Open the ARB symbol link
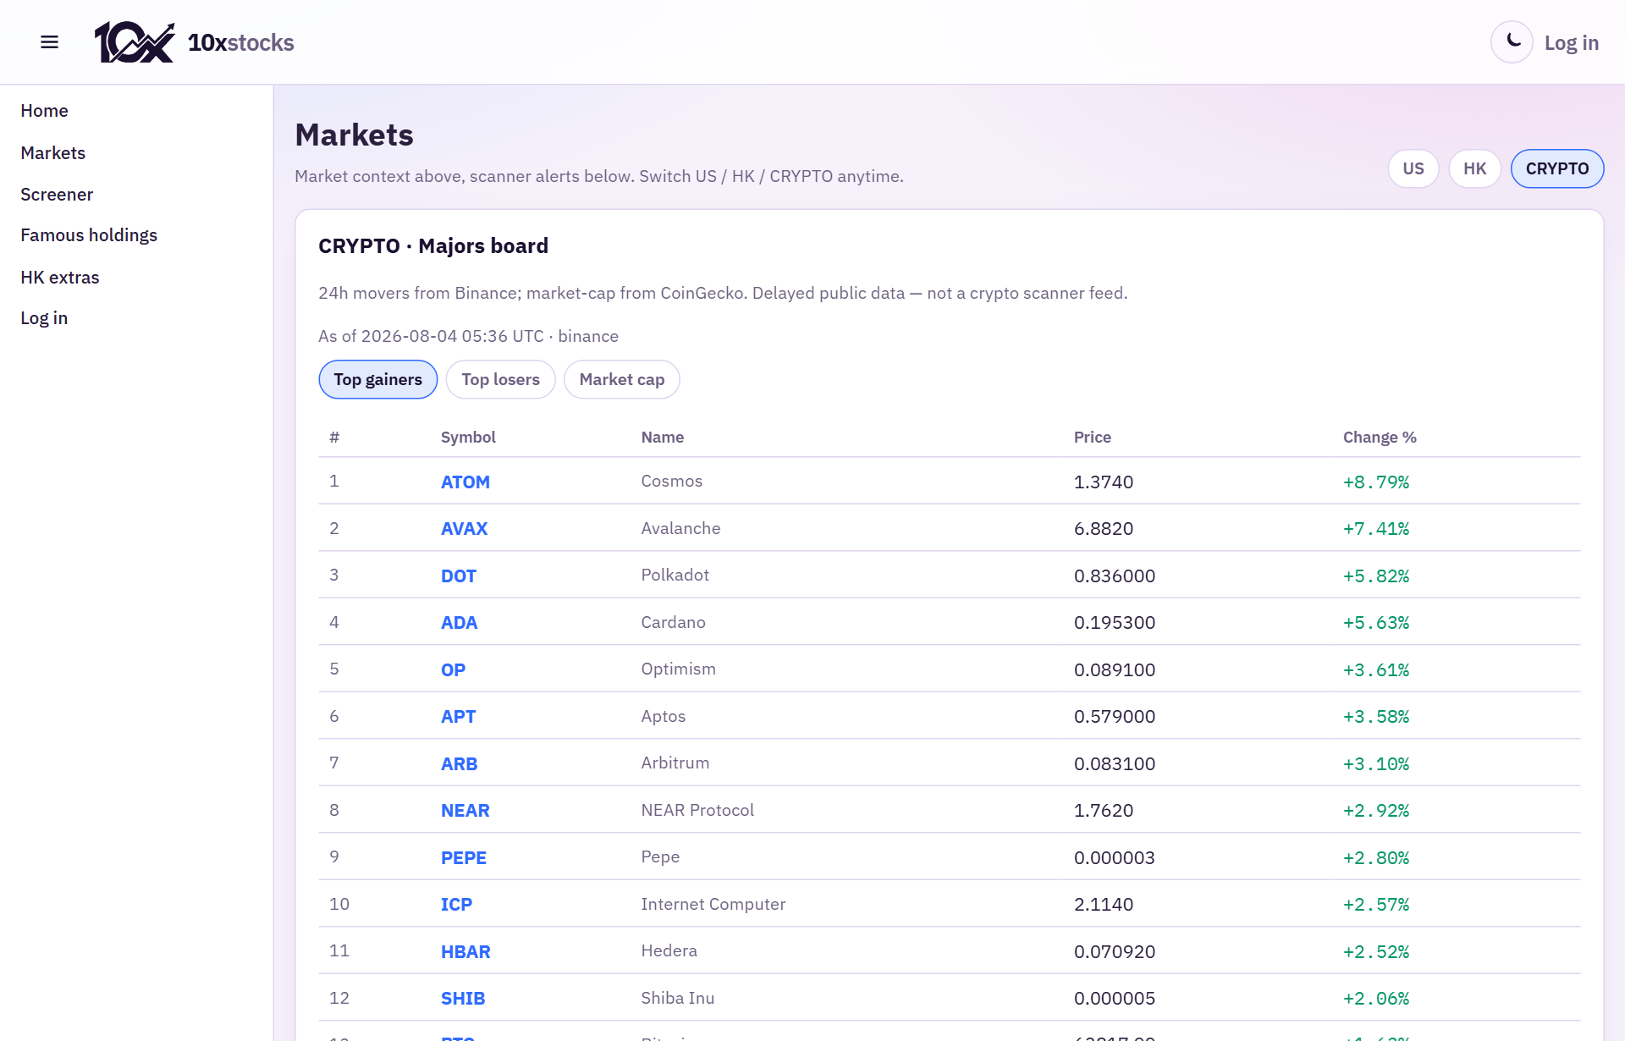The width and height of the screenshot is (1625, 1041). 460,763
